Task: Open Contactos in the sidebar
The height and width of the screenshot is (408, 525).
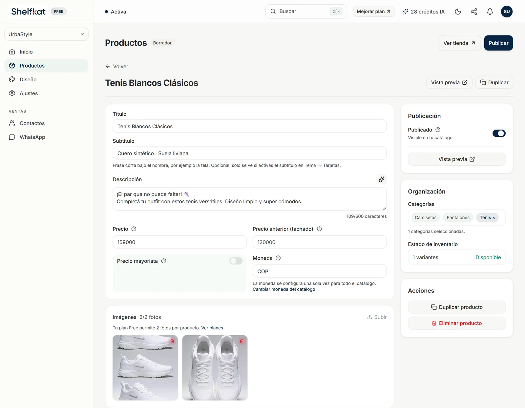Action: [x=46, y=123]
